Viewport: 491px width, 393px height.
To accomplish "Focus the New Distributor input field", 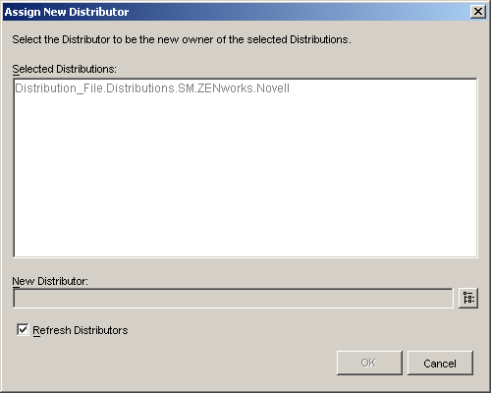I will tap(233, 298).
